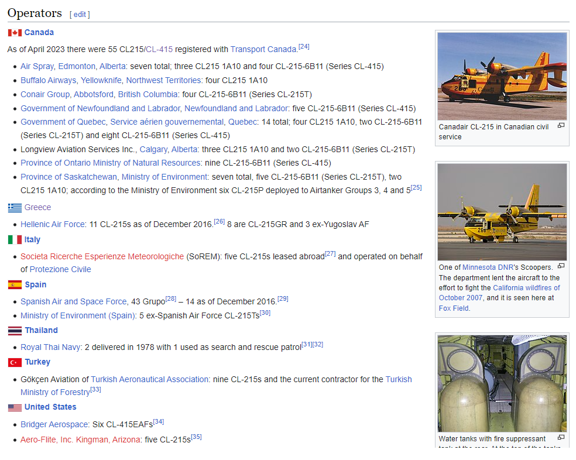Edit the Operators section

80,14
